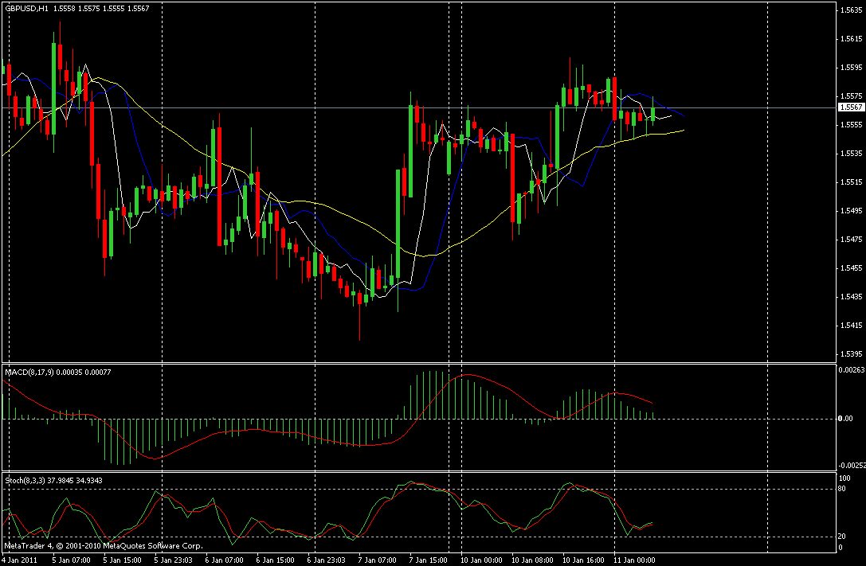866x566 pixels.
Task: Click the 4 Jan 2011 date label
Action: pos(20,560)
